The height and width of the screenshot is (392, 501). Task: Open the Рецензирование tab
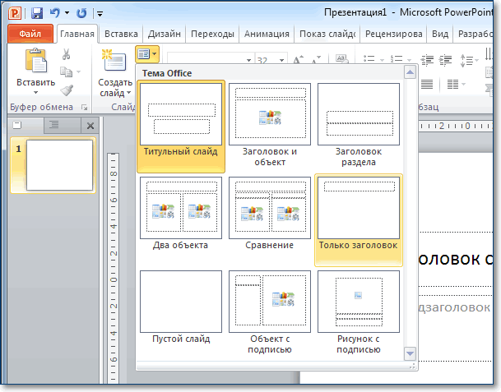[393, 34]
